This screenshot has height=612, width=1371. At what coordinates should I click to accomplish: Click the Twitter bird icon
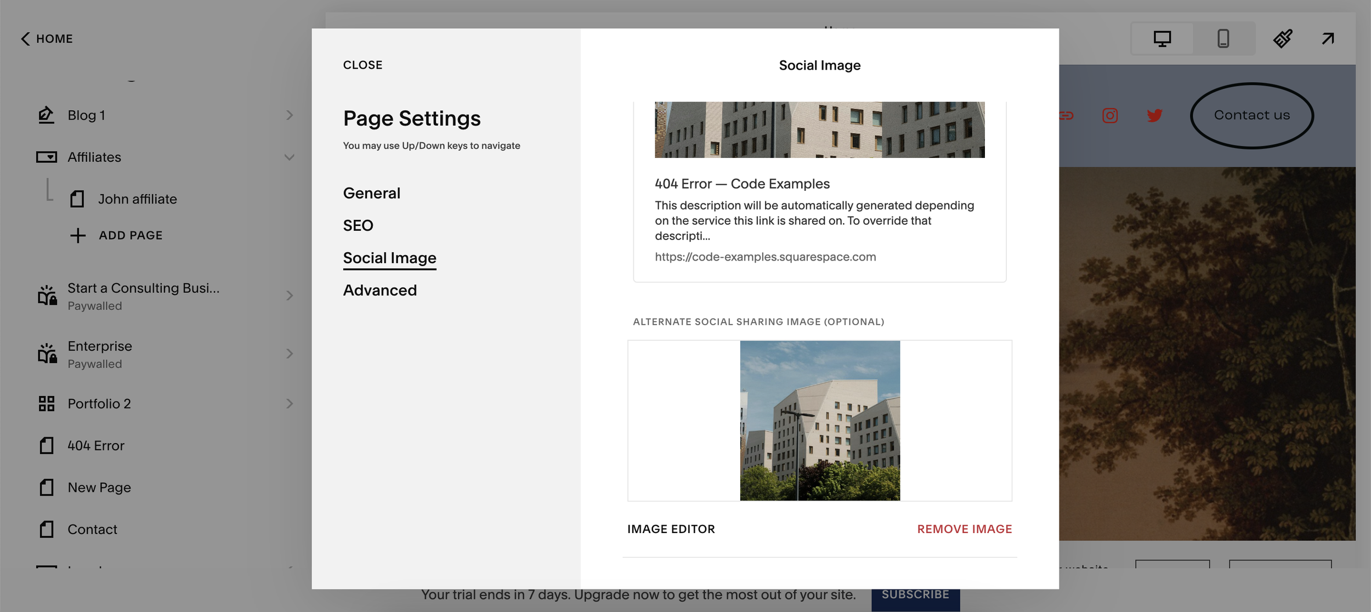pyautogui.click(x=1154, y=116)
